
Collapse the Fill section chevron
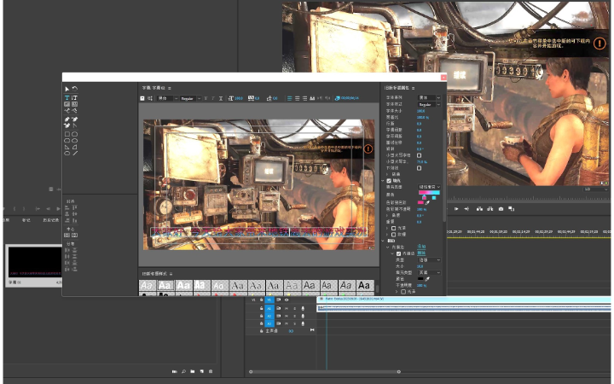click(x=383, y=181)
